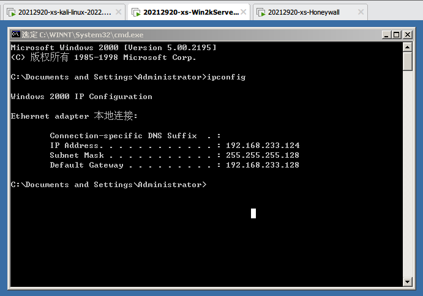Click the Win2kServer tab VM icon
The image size is (423, 296).
tap(137, 12)
